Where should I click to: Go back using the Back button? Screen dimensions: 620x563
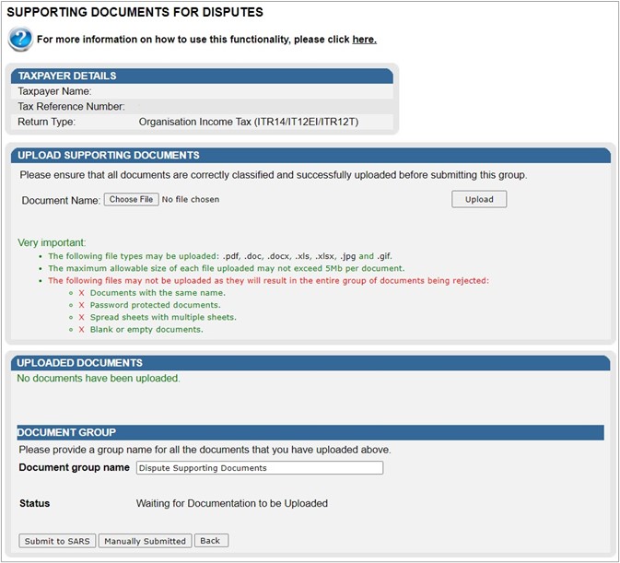point(210,541)
